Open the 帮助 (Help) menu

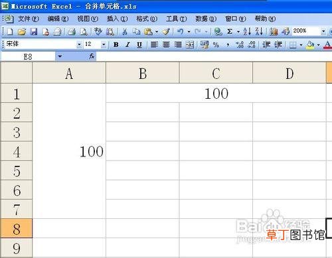(x=265, y=19)
